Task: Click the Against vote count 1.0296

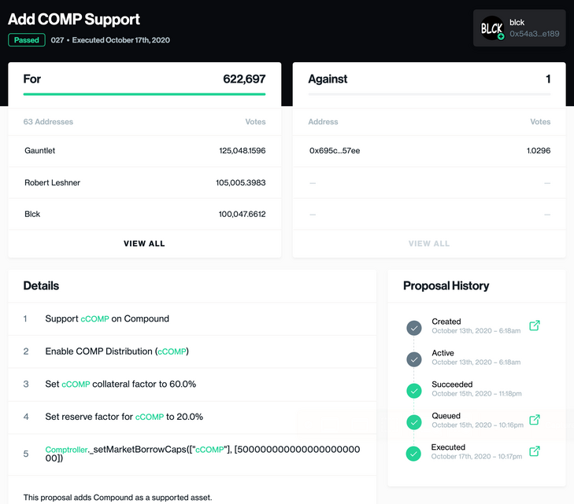Action: [x=539, y=151]
